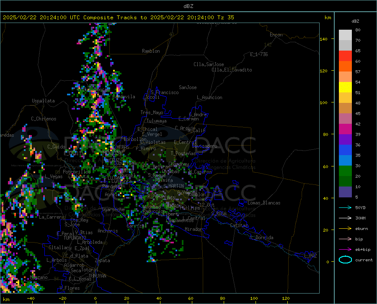Click the 'SanJose' label near S_Francisco
377x304 pixels.
(188, 87)
